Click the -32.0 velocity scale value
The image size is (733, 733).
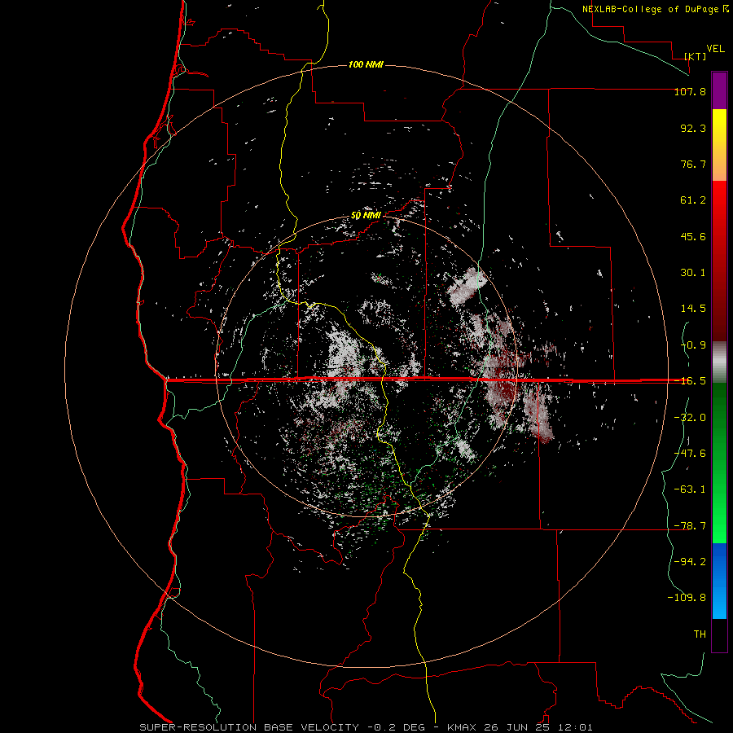[x=690, y=418]
